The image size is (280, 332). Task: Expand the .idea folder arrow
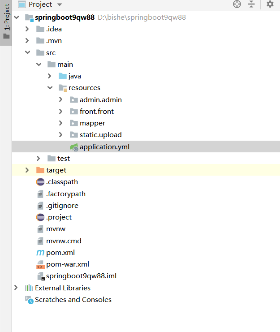[27, 29]
